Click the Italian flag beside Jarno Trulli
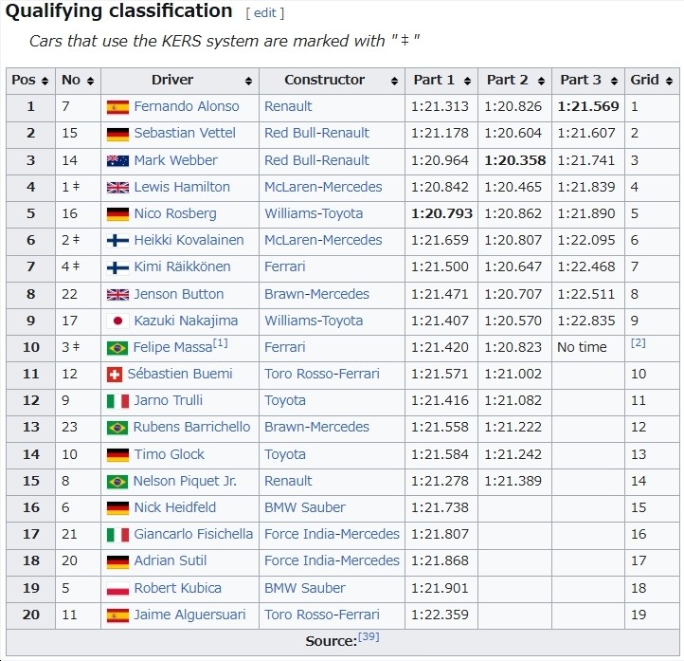The height and width of the screenshot is (661, 684). point(117,401)
